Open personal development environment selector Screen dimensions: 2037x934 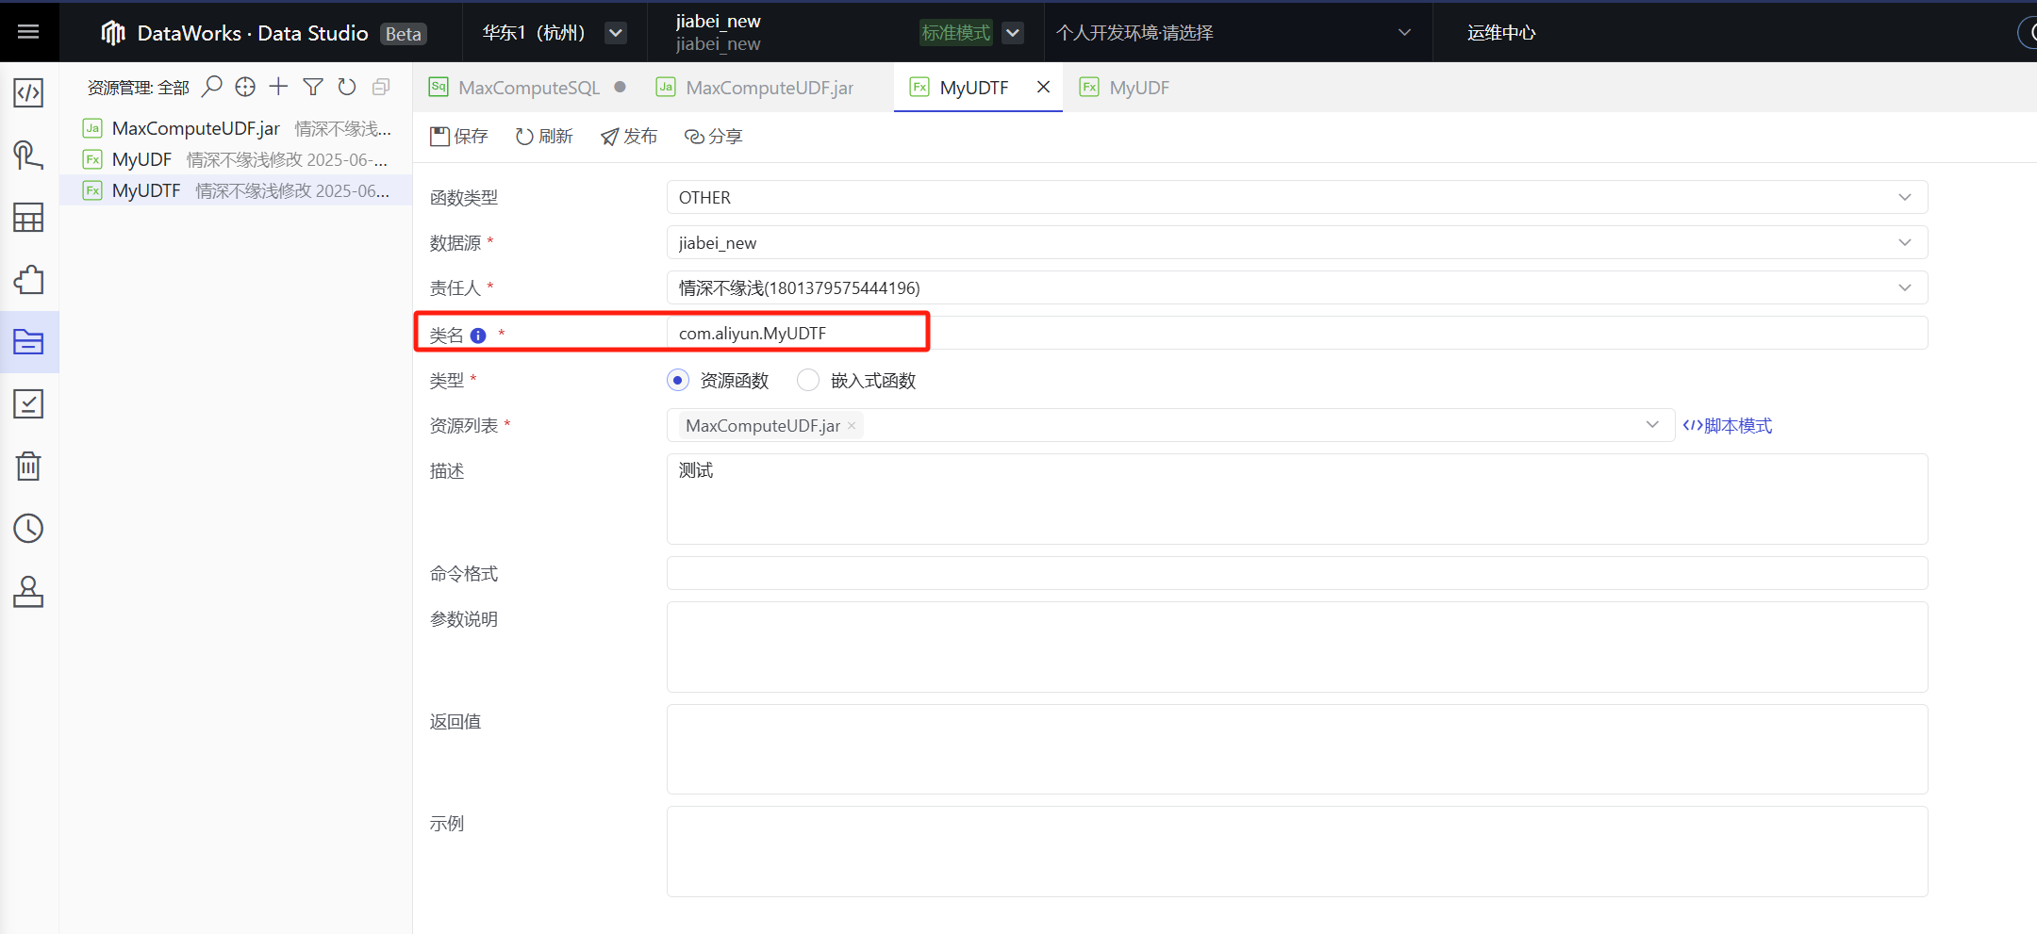(1234, 33)
